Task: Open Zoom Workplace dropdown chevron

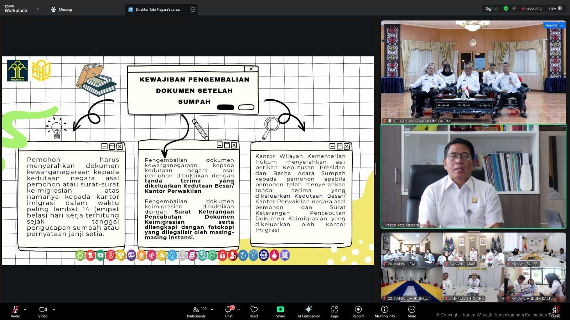Action: [38, 9]
